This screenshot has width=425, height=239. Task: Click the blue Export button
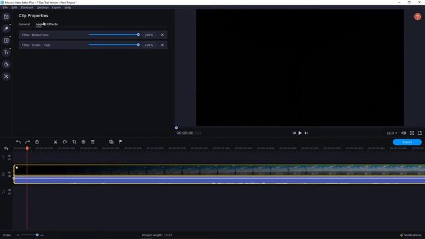coord(407,142)
